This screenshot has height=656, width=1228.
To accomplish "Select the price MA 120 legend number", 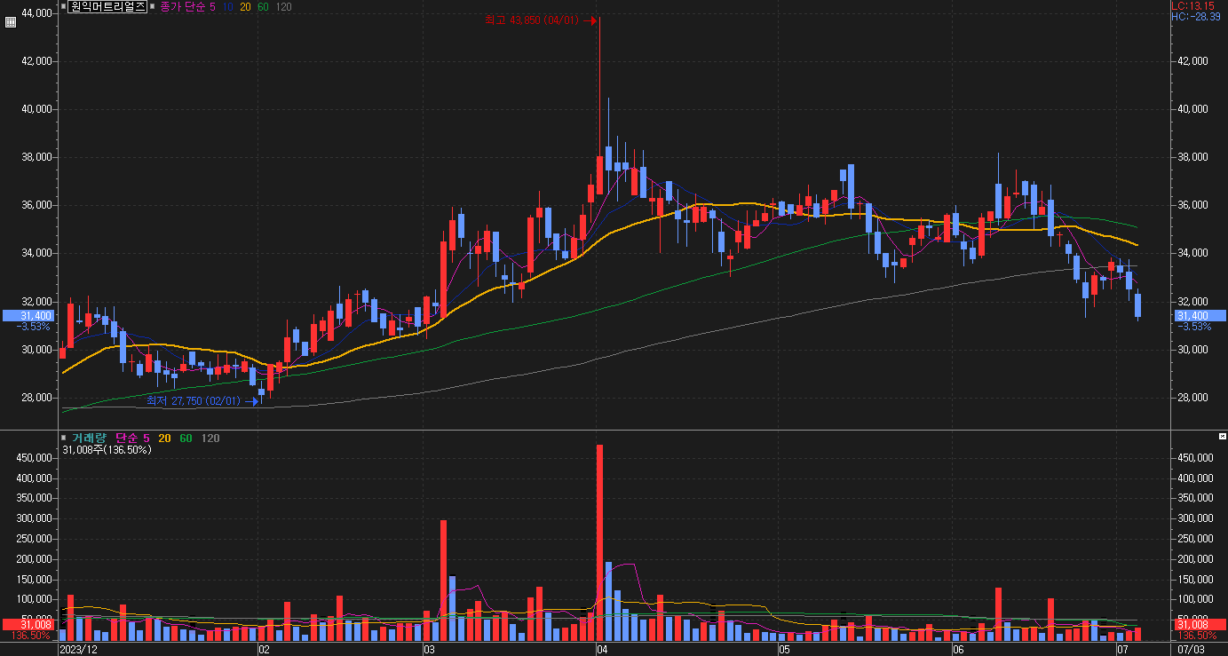I will (284, 6).
